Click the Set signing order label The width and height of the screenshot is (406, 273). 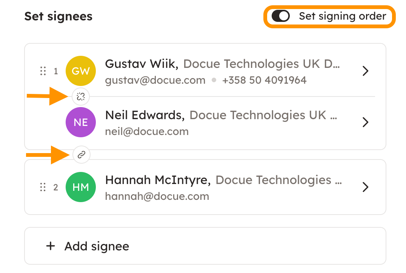[x=342, y=16]
